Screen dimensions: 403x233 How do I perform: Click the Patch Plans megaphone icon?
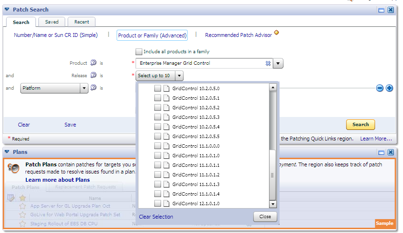13,168
